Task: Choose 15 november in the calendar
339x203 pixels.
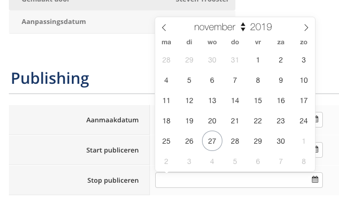Action: (258, 100)
